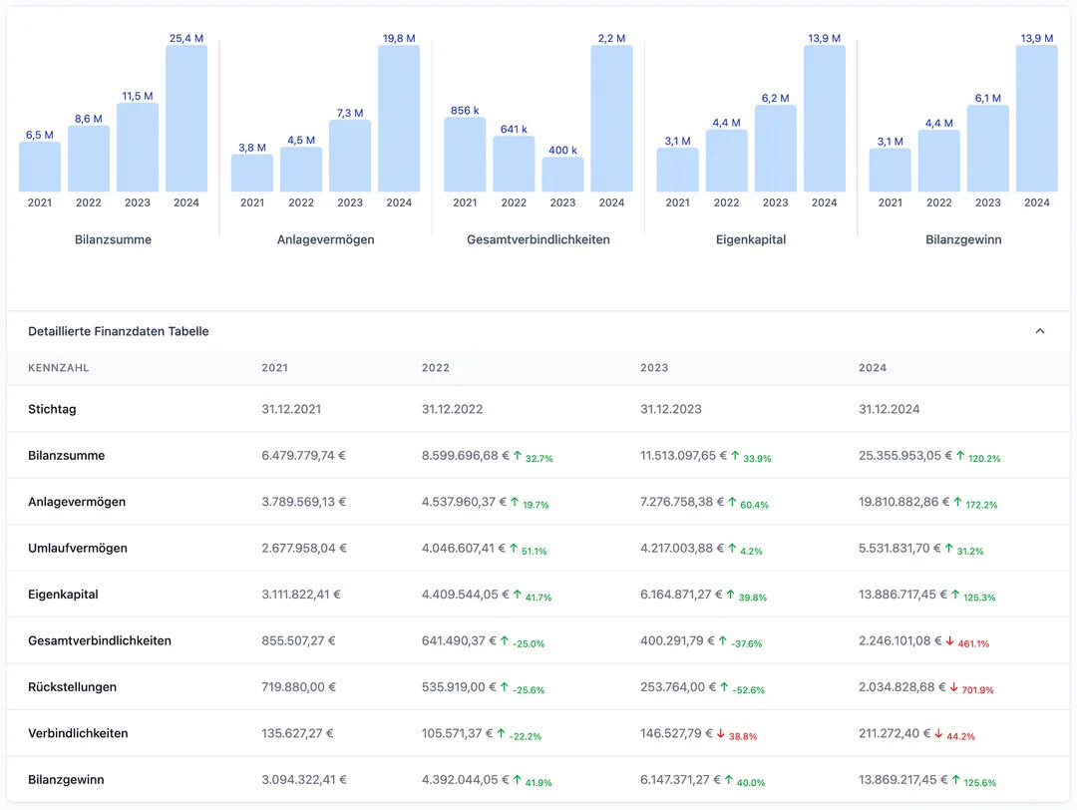1077x810 pixels.
Task: Click green arrow beside Eigenkapital 2022 value
Action: (518, 595)
